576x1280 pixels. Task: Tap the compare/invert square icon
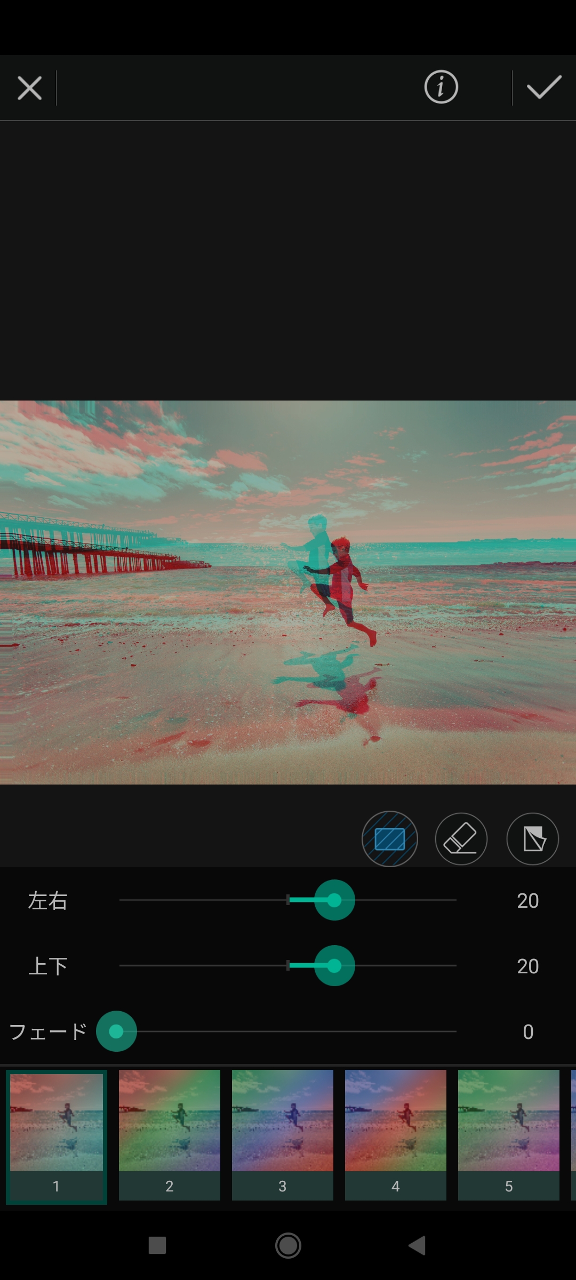(532, 839)
